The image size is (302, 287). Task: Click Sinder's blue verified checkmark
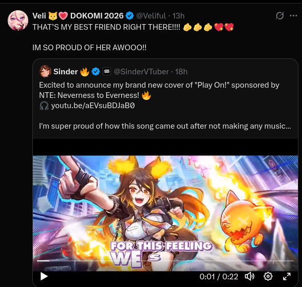click(x=96, y=72)
